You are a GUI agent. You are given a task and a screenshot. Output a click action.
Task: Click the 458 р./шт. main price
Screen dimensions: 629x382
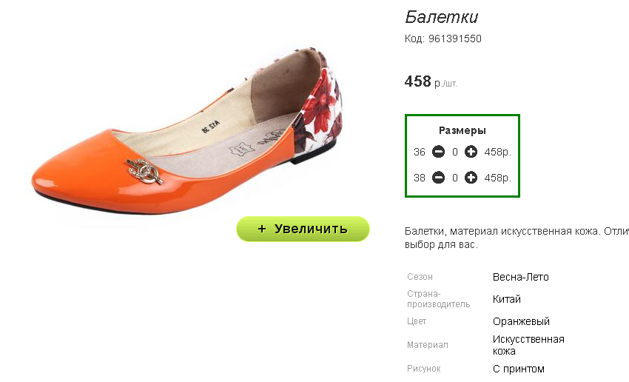[431, 81]
